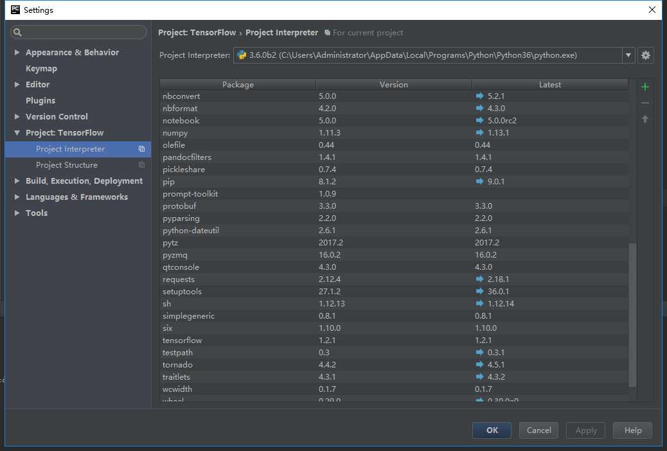Click the package list vertical scrollbar

(x=632, y=315)
